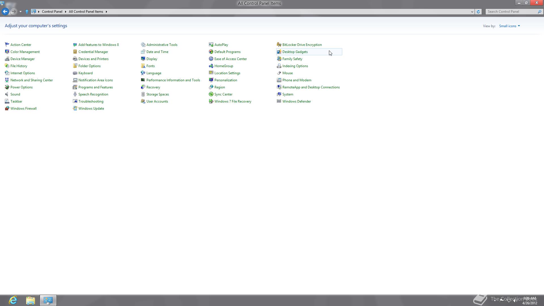Open Personalization
This screenshot has height=306, width=544.
(226, 80)
